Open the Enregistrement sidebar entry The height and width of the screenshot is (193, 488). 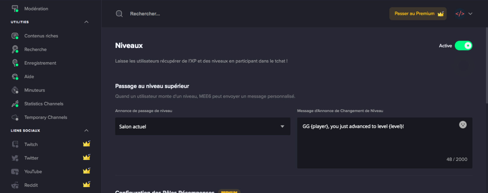(40, 63)
